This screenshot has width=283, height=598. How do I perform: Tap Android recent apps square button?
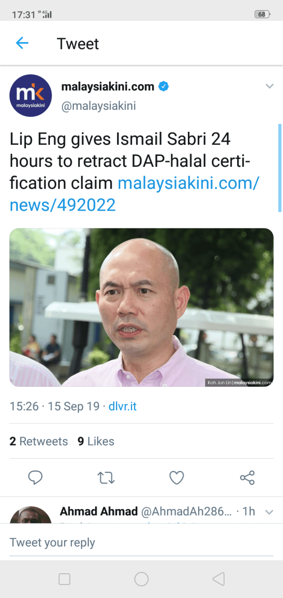[65, 579]
